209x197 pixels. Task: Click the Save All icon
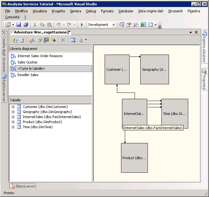click(26, 25)
